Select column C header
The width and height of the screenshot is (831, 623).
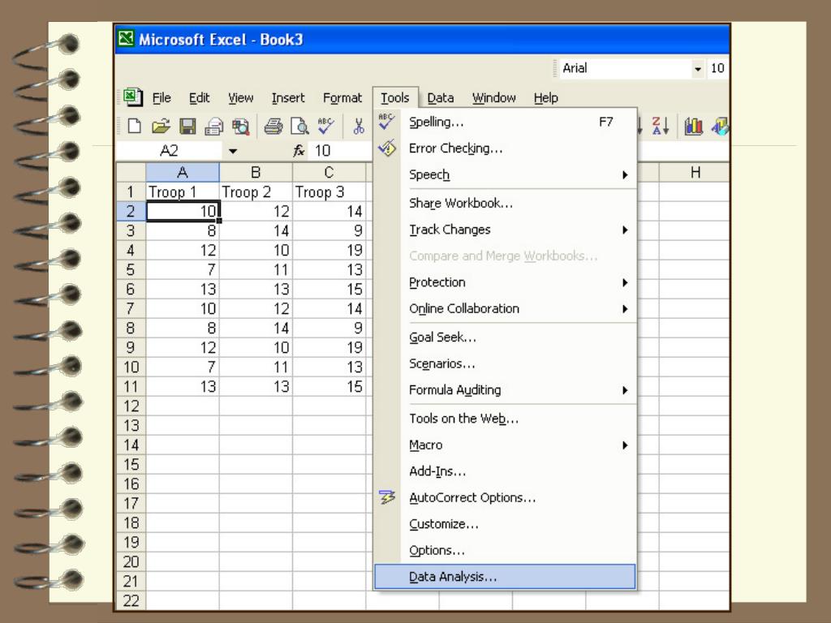[329, 172]
